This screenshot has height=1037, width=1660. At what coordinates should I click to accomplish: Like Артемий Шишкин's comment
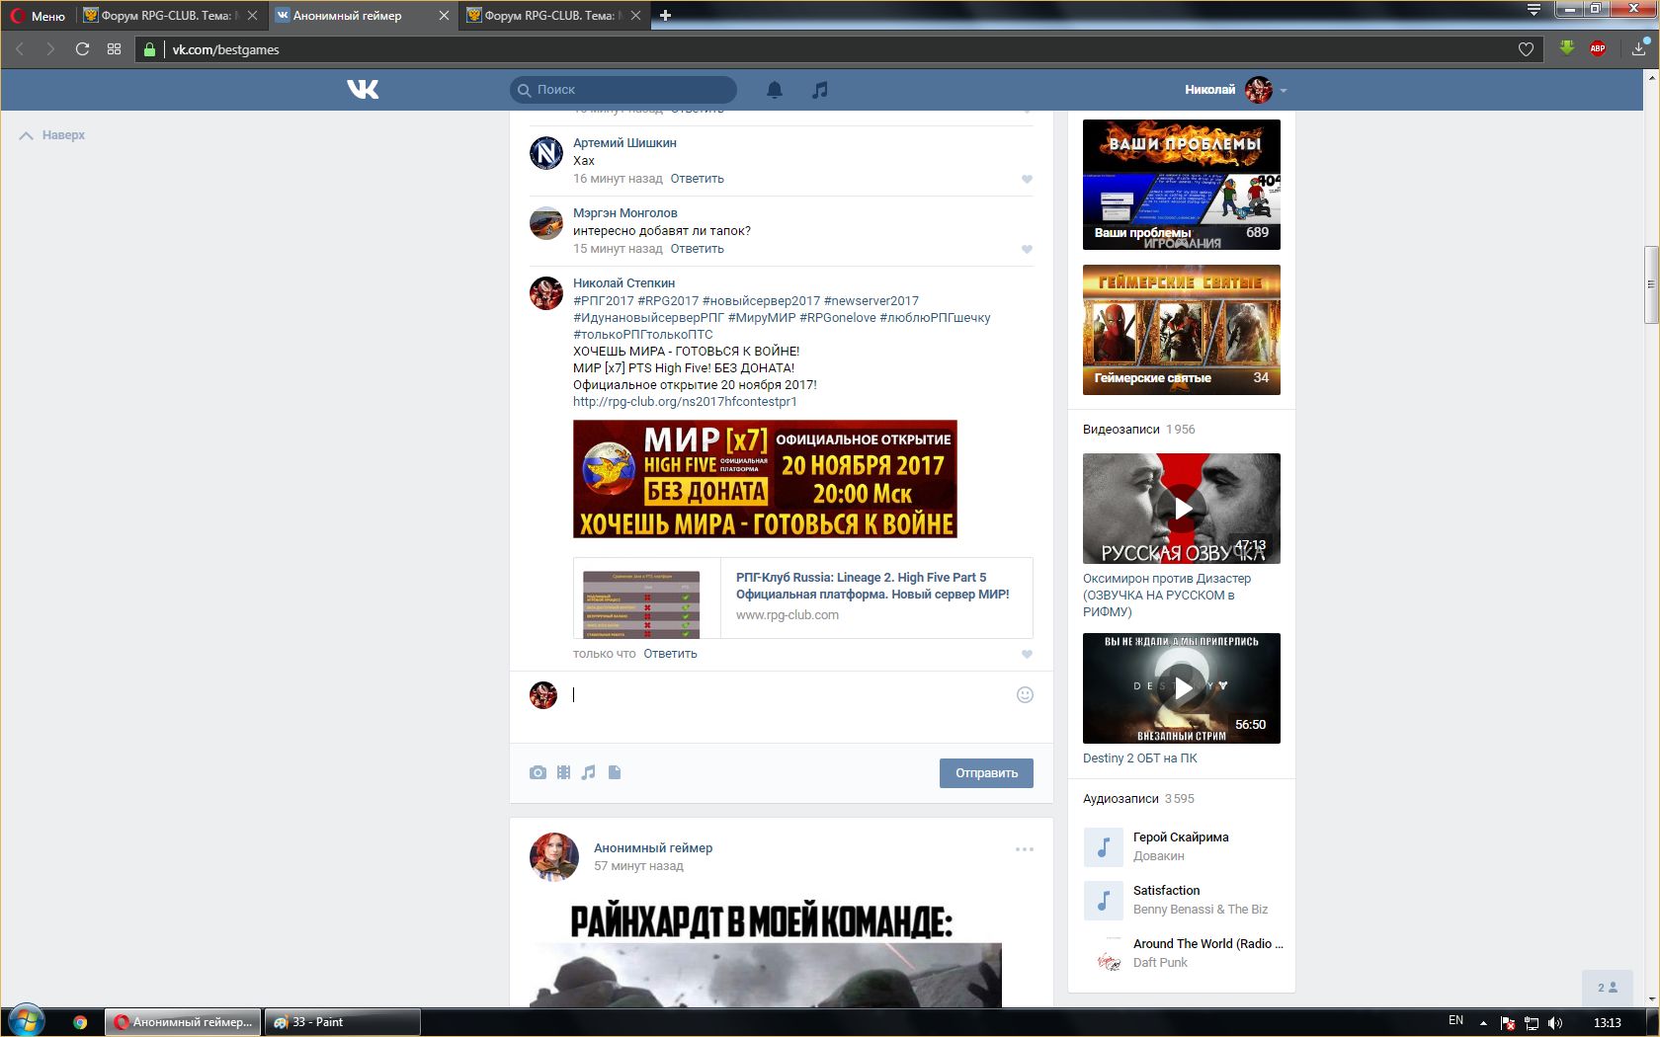tap(1027, 180)
